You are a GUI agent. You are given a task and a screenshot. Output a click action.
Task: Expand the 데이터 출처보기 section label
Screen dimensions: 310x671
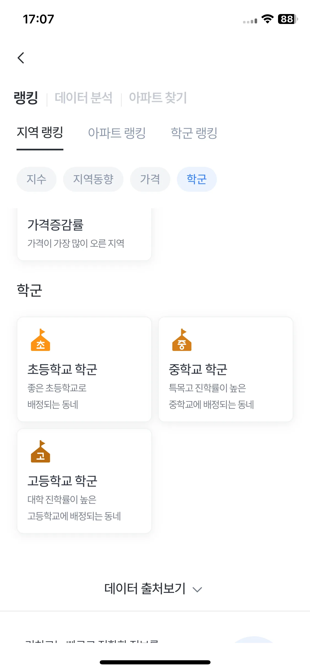pyautogui.click(x=145, y=589)
